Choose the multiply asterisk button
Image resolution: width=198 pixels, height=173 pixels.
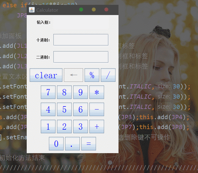97,92
